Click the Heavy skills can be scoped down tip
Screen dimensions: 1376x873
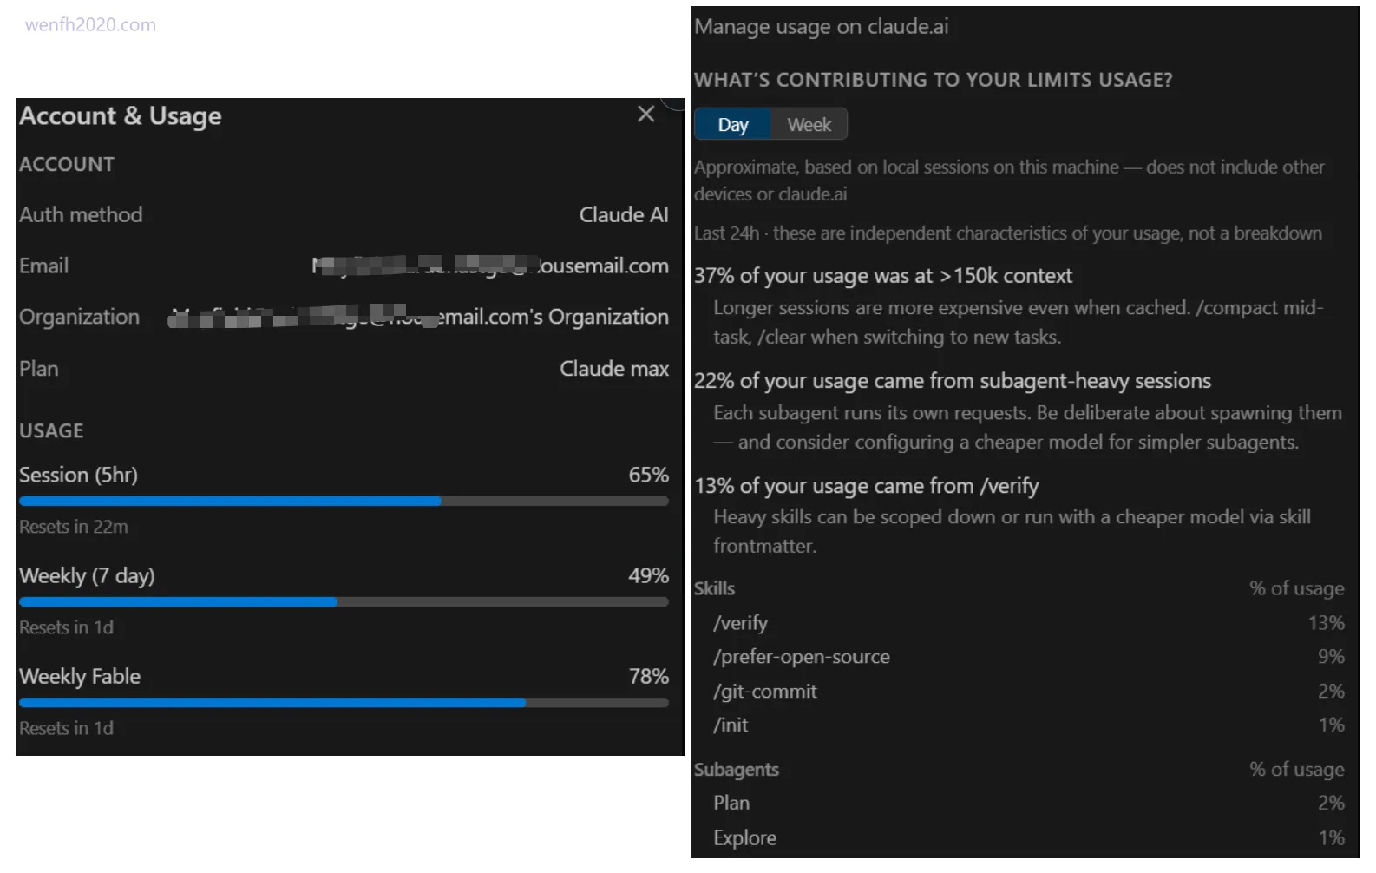tap(1012, 532)
